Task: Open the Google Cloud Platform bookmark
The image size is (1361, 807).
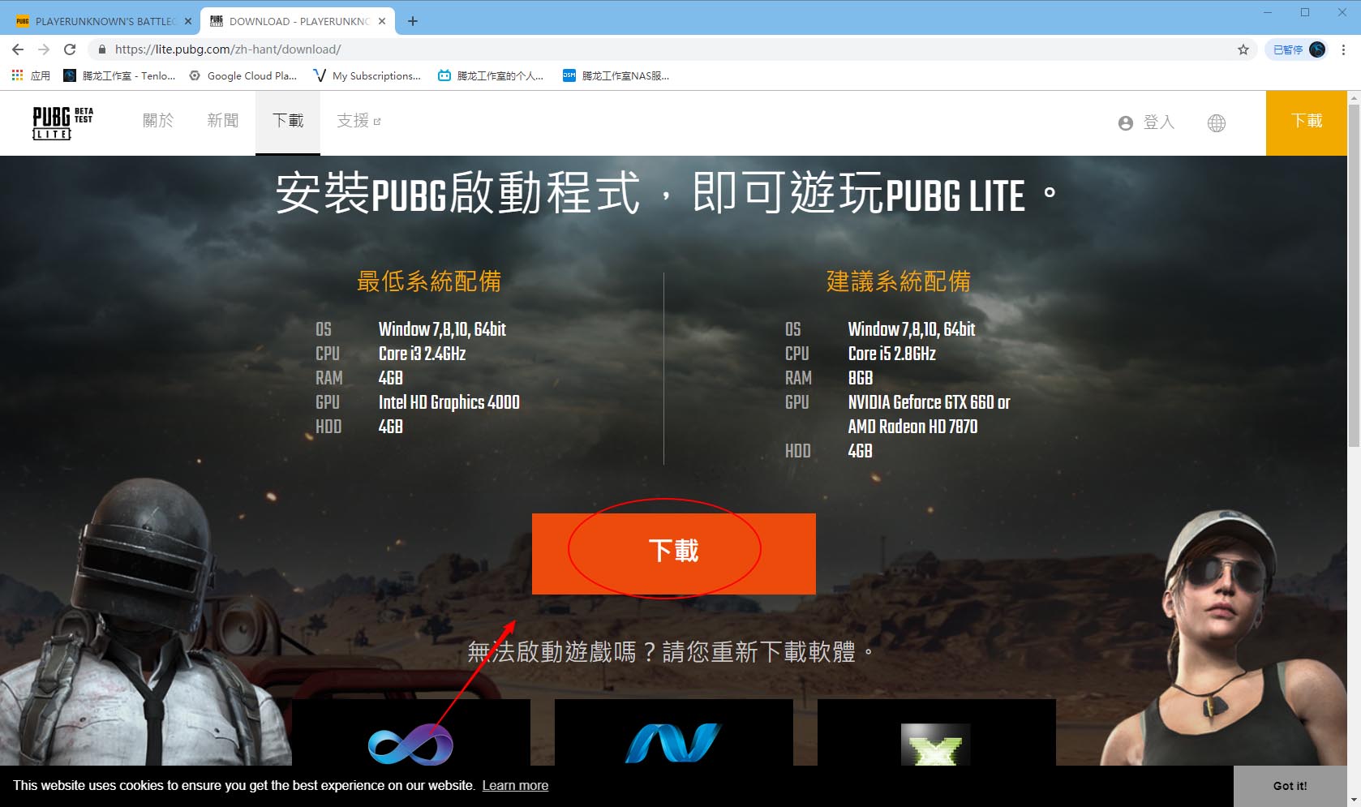Action: (x=243, y=75)
